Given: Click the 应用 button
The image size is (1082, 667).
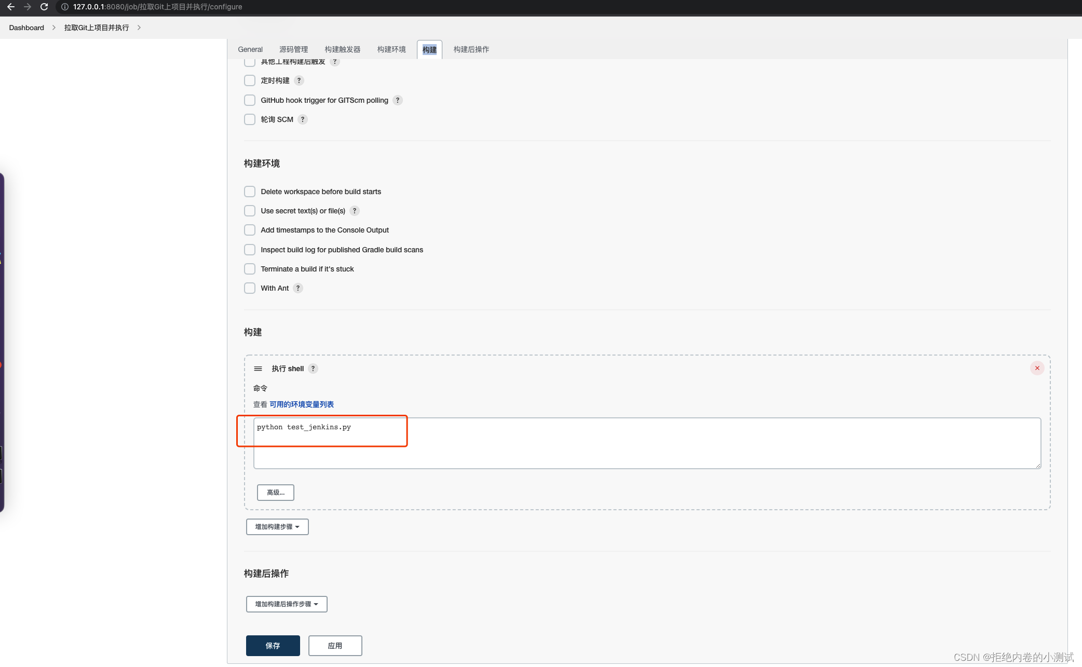Looking at the screenshot, I should 335,646.
